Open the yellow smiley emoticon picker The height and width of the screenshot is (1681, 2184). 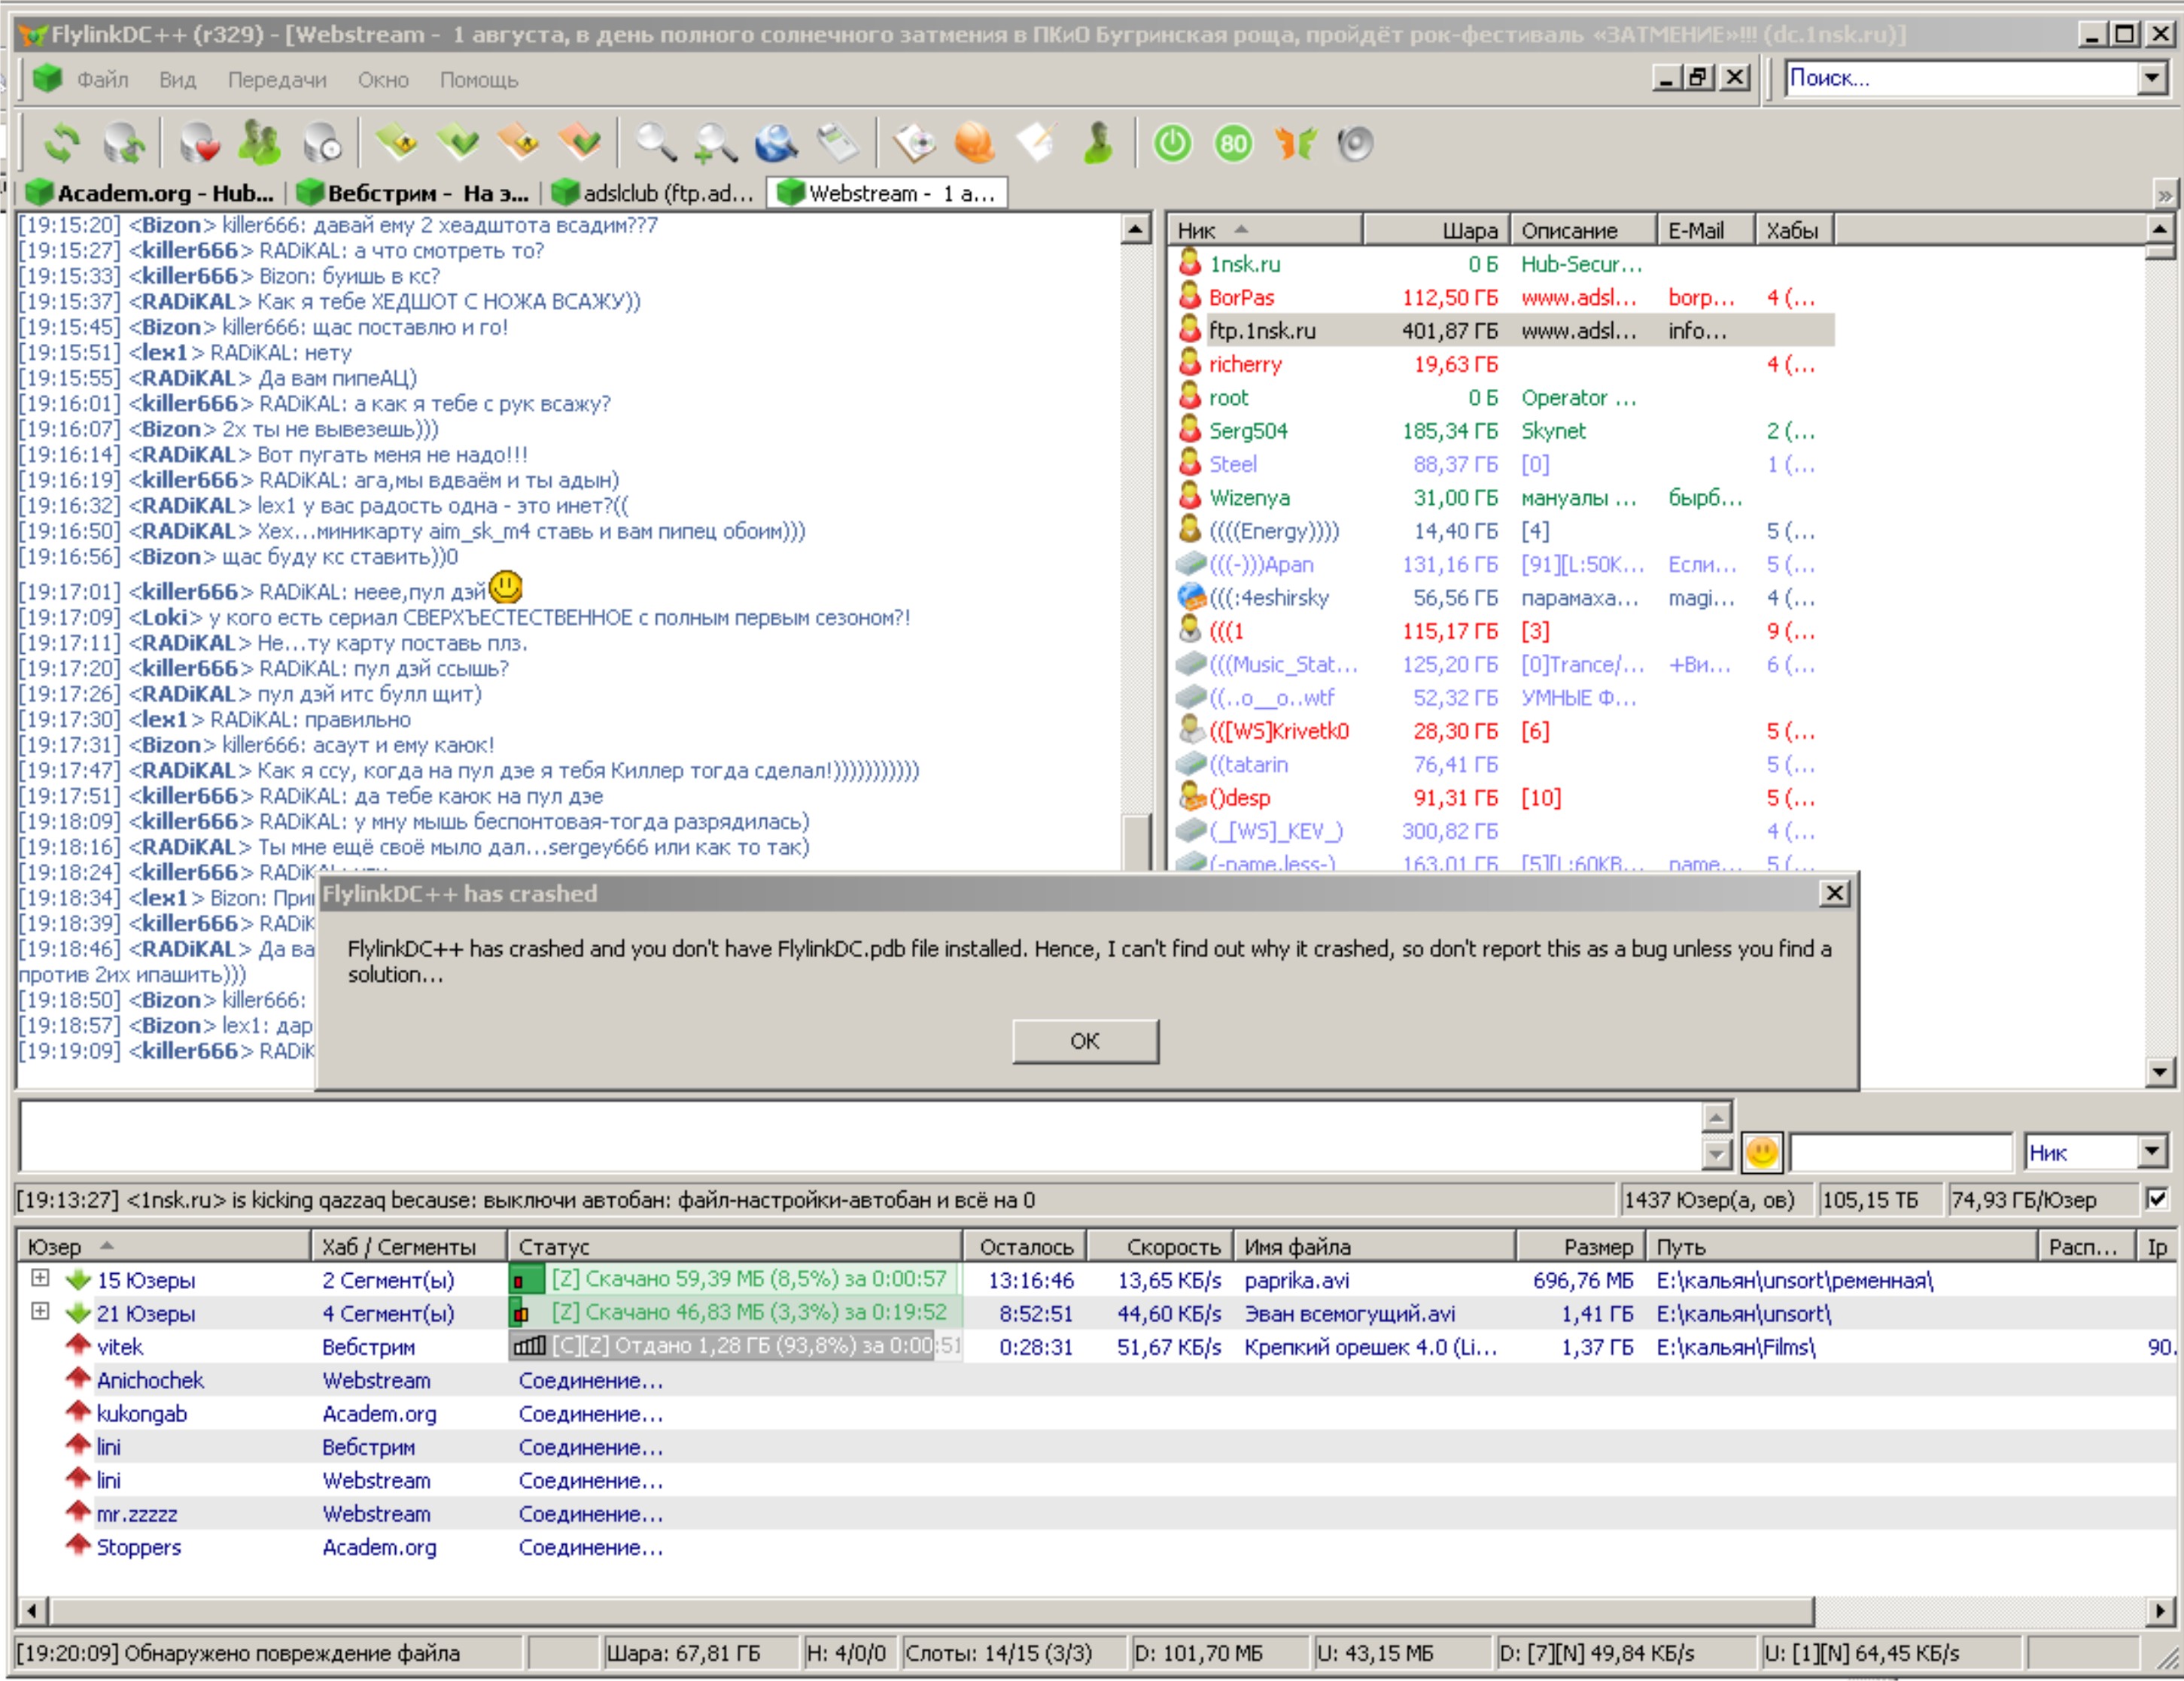tap(1762, 1152)
